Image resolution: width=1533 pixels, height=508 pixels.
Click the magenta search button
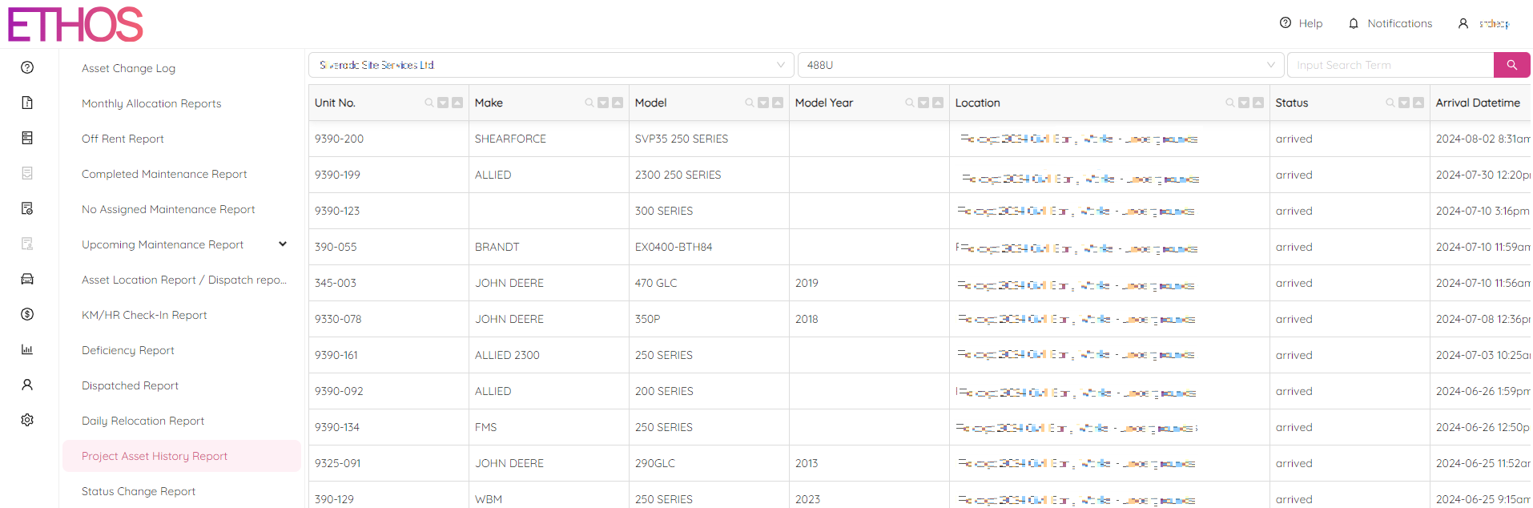coord(1512,65)
